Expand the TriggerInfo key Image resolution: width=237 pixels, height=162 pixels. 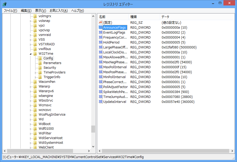(35, 77)
